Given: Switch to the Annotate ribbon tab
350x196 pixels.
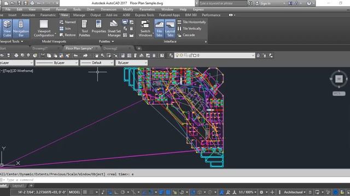Looking at the screenshot, I should click(x=28, y=15).
